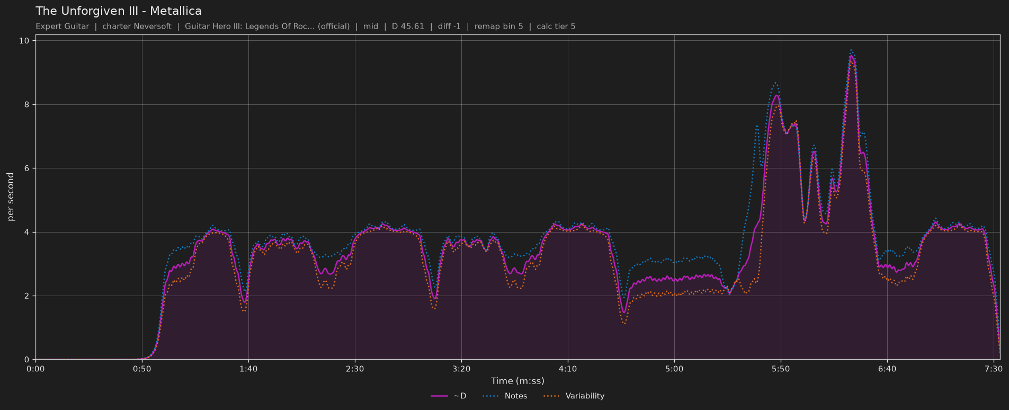1009x410 pixels.
Task: Click the '7:30' x-axis tick label
Action: click(x=994, y=369)
